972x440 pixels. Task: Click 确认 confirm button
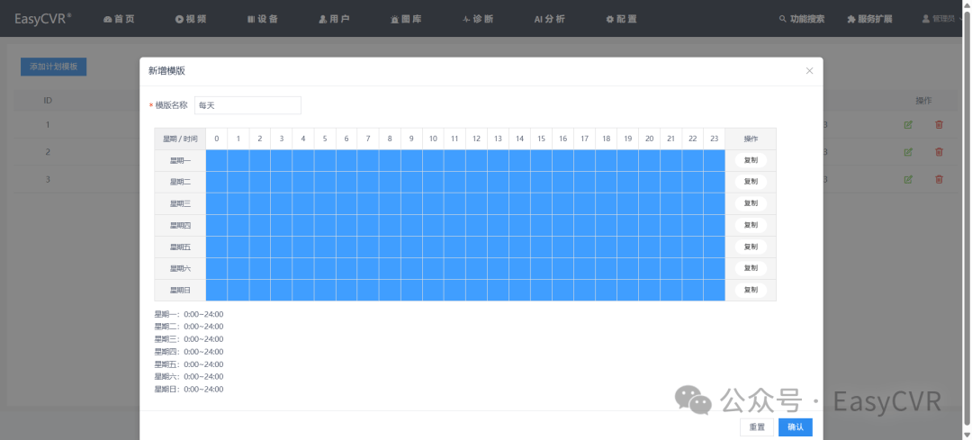[x=796, y=427]
